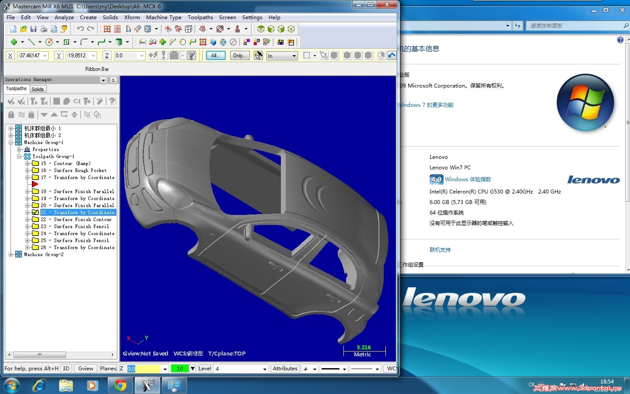630x394 pixels.
Task: Click the question mark help icon in ribbon
Action: [x=191, y=55]
